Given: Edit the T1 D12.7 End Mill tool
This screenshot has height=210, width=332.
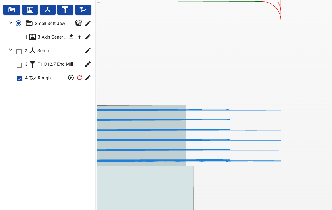Looking at the screenshot, I should tap(88, 64).
